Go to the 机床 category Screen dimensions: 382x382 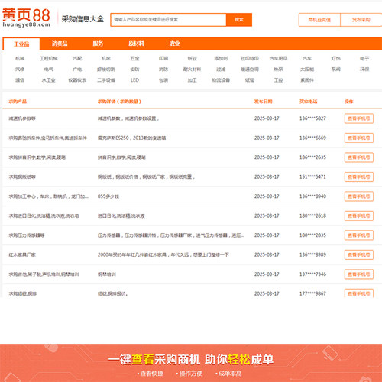point(106,59)
